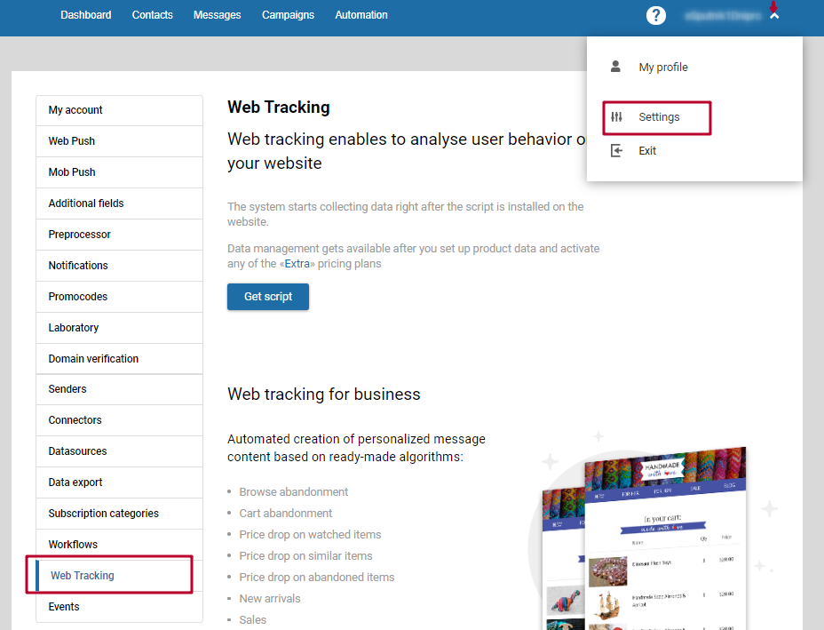Go to the Dashboard tab
This screenshot has height=630, width=824.
click(85, 15)
